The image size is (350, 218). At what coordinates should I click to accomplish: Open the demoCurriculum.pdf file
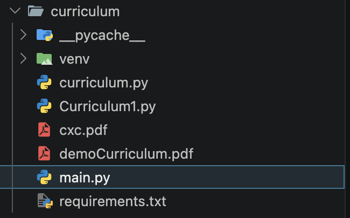click(x=126, y=154)
